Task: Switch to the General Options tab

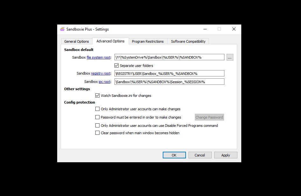Action: pyautogui.click(x=77, y=41)
